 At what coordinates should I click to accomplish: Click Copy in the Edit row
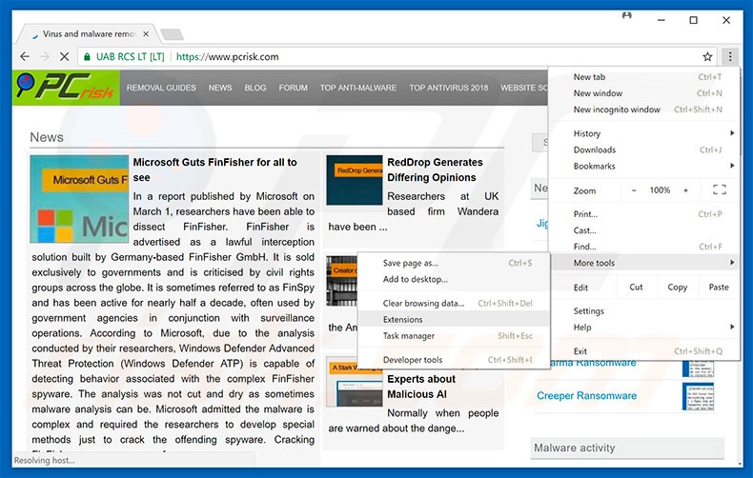pos(677,287)
